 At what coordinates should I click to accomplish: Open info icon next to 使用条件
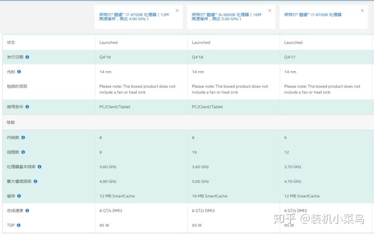pos(27,106)
